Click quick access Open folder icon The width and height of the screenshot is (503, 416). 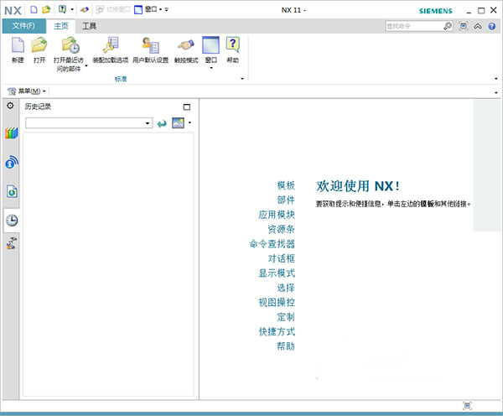click(46, 9)
